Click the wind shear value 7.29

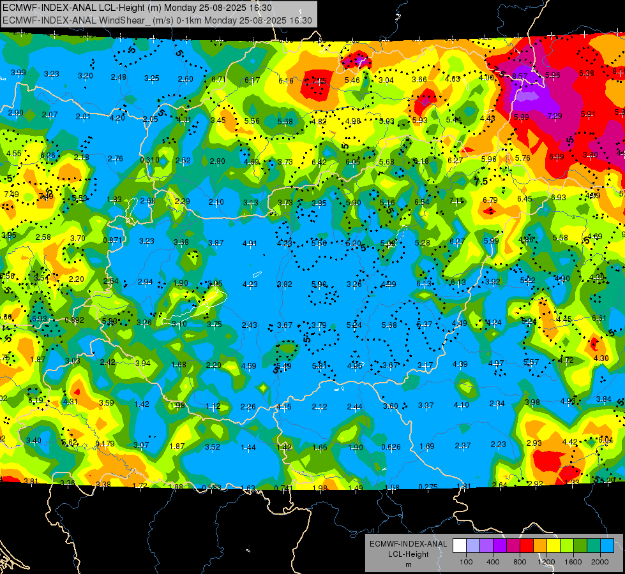554,116
